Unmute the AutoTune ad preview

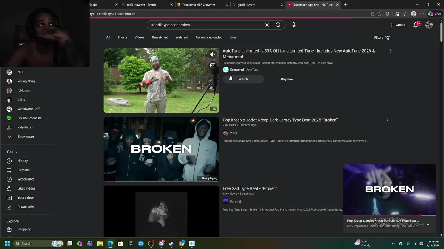coord(213,54)
